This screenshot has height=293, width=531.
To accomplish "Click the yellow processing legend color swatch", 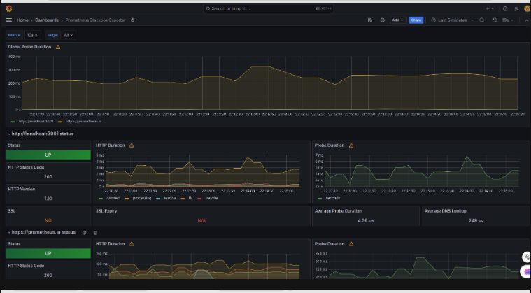I will coord(127,199).
